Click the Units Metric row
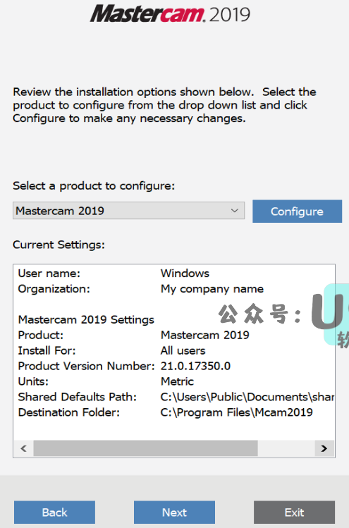The width and height of the screenshot is (349, 528). (x=106, y=381)
